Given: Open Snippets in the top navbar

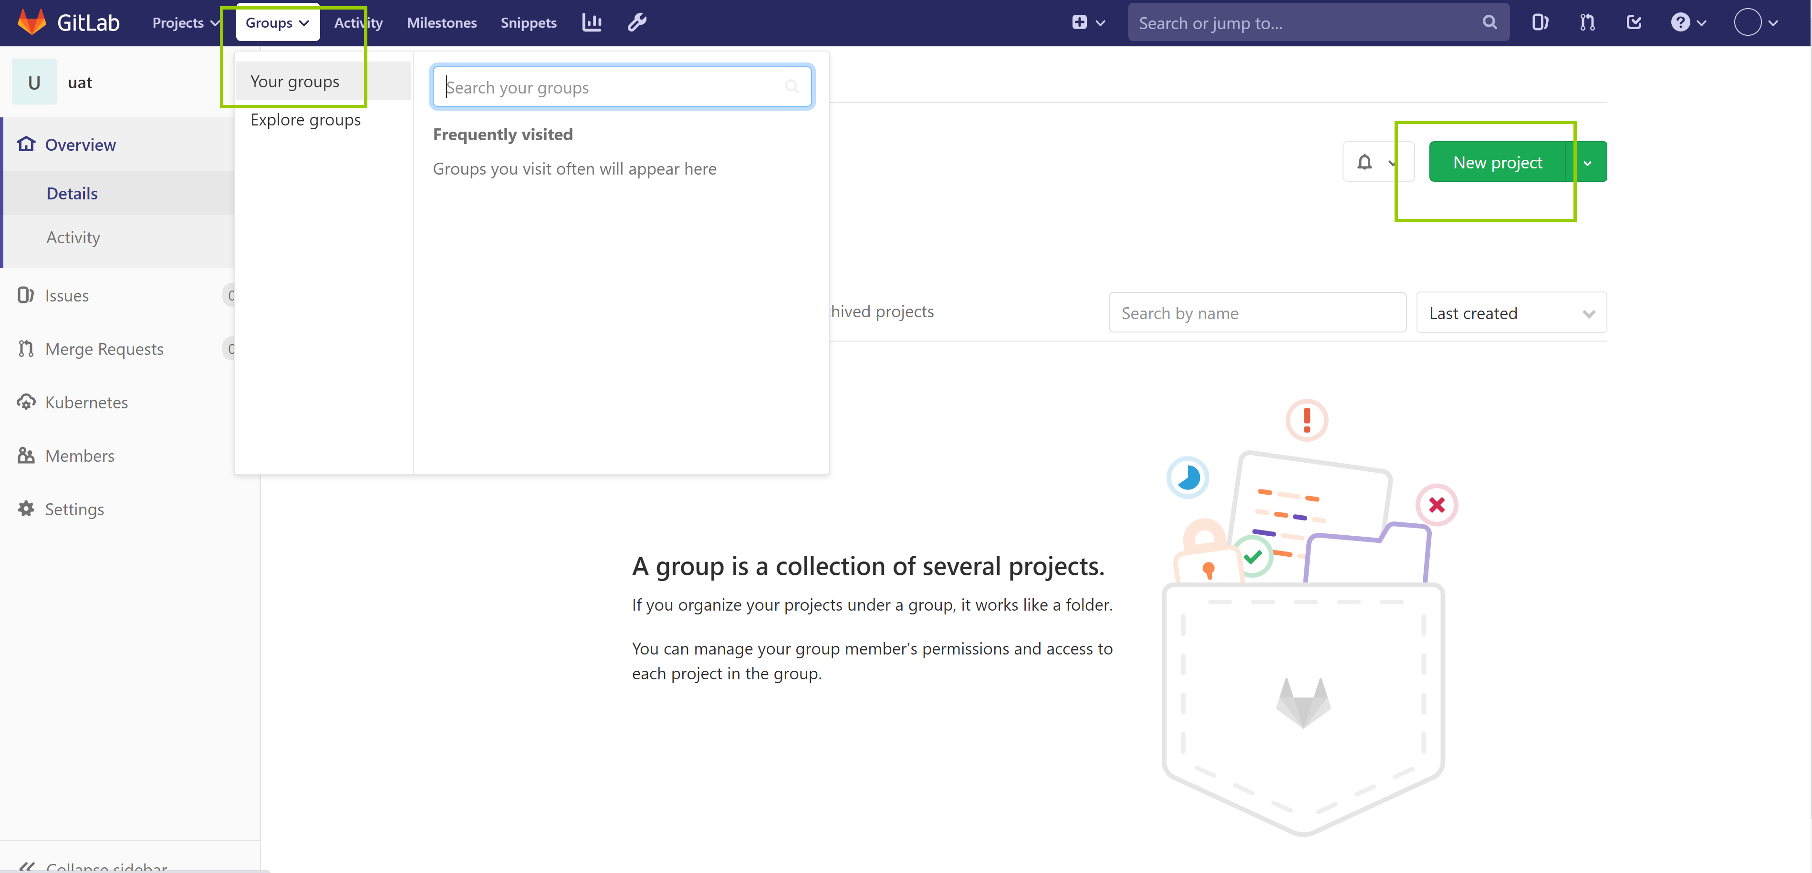Looking at the screenshot, I should (528, 22).
